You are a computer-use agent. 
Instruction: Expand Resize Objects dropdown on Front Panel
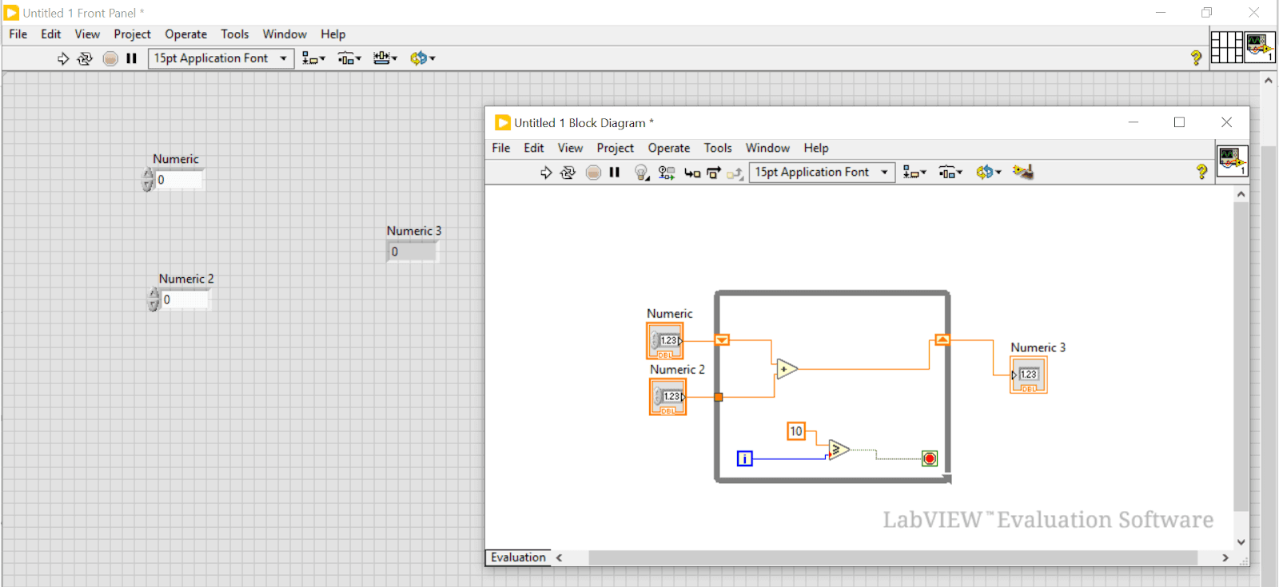pos(385,58)
